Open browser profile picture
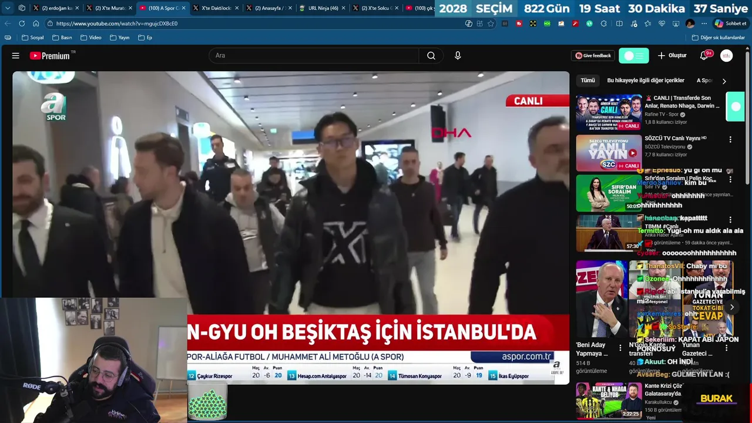 [690, 23]
